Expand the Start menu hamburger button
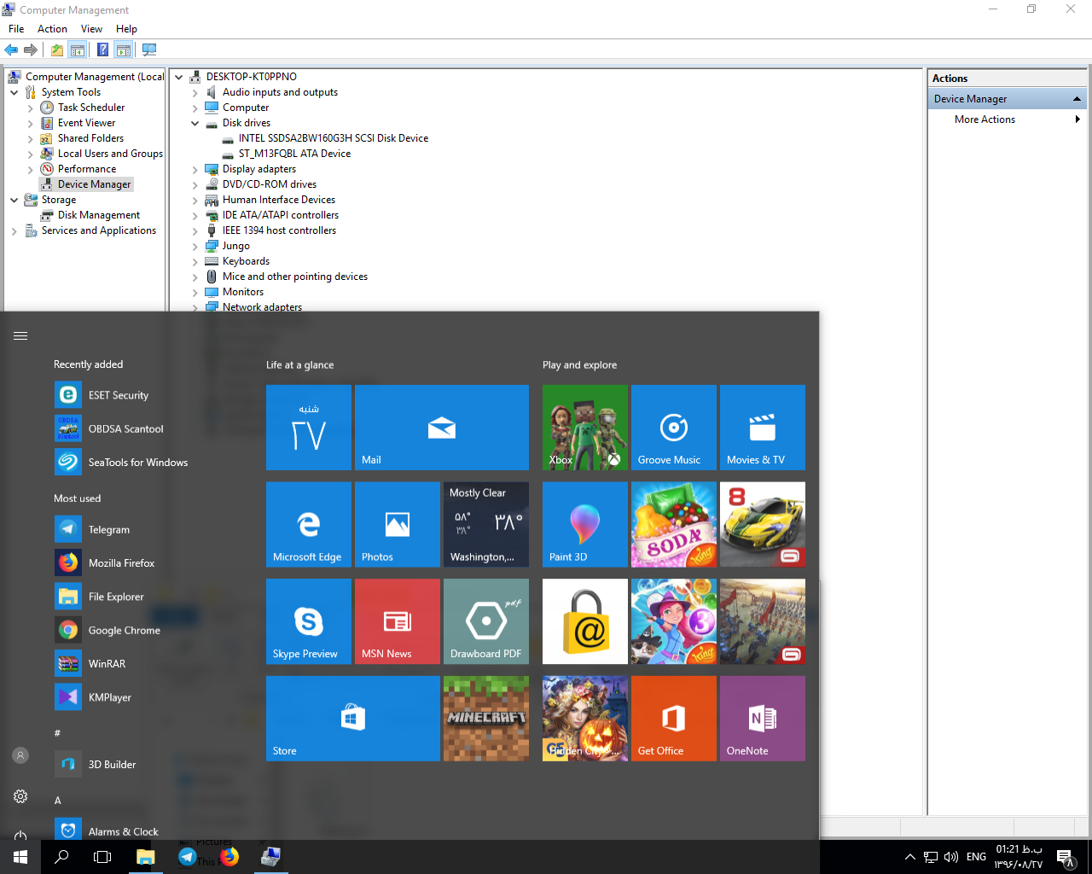Viewport: 1092px width, 874px height. tap(20, 336)
